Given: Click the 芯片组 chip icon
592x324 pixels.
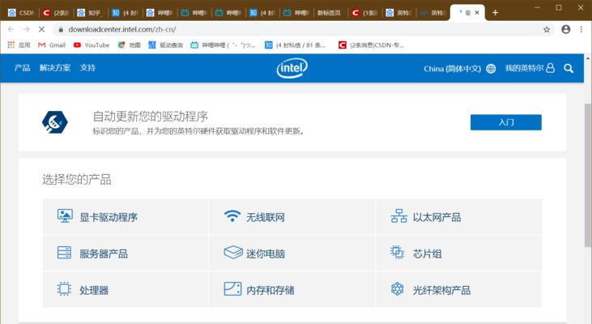Looking at the screenshot, I should (x=397, y=252).
